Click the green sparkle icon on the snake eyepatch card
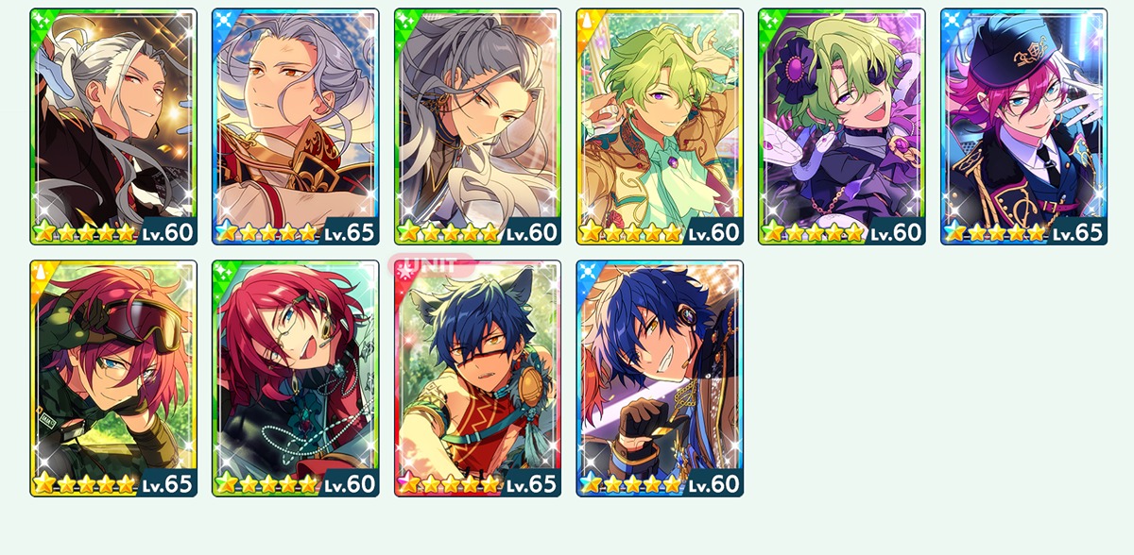 [770, 21]
